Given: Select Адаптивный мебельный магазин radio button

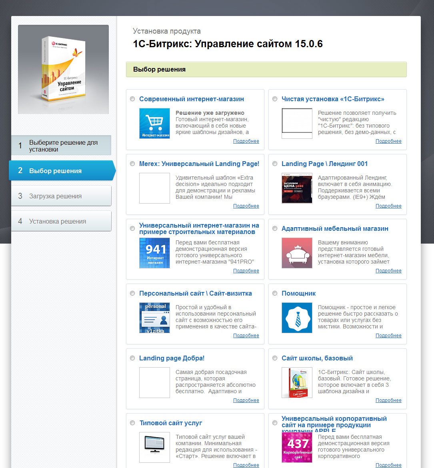Looking at the screenshot, I should [275, 228].
